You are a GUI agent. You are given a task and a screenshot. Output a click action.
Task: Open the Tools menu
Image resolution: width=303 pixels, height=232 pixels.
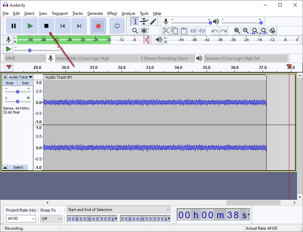(144, 13)
